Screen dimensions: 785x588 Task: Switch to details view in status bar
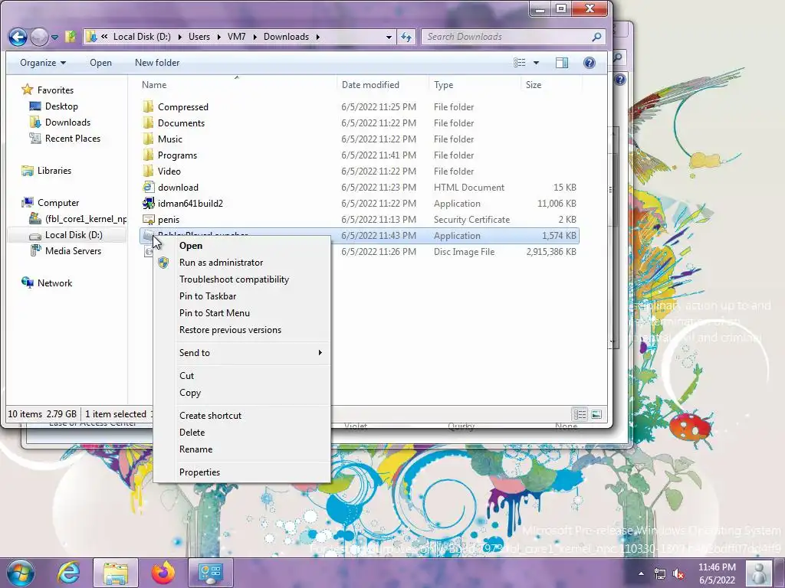[580, 414]
